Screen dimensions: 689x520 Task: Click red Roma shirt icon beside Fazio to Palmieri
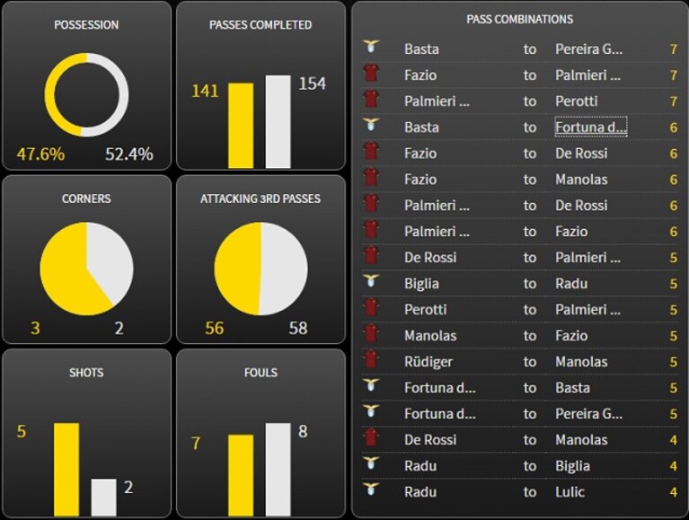click(x=371, y=73)
